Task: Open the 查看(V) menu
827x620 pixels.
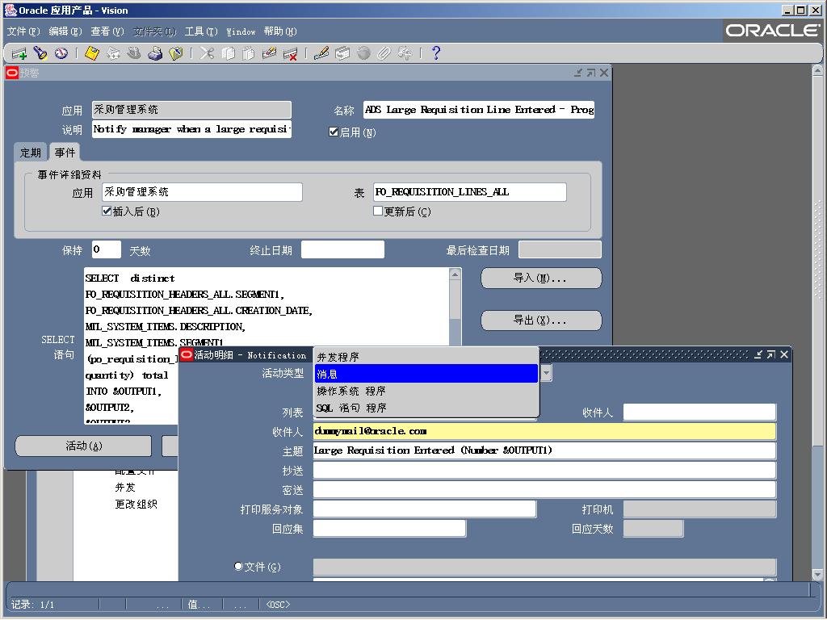Action: pyautogui.click(x=107, y=31)
